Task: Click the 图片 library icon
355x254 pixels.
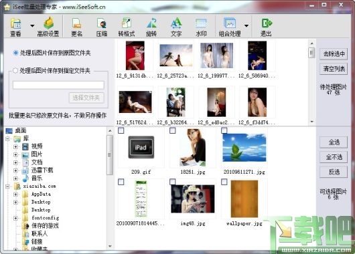Action: point(25,154)
